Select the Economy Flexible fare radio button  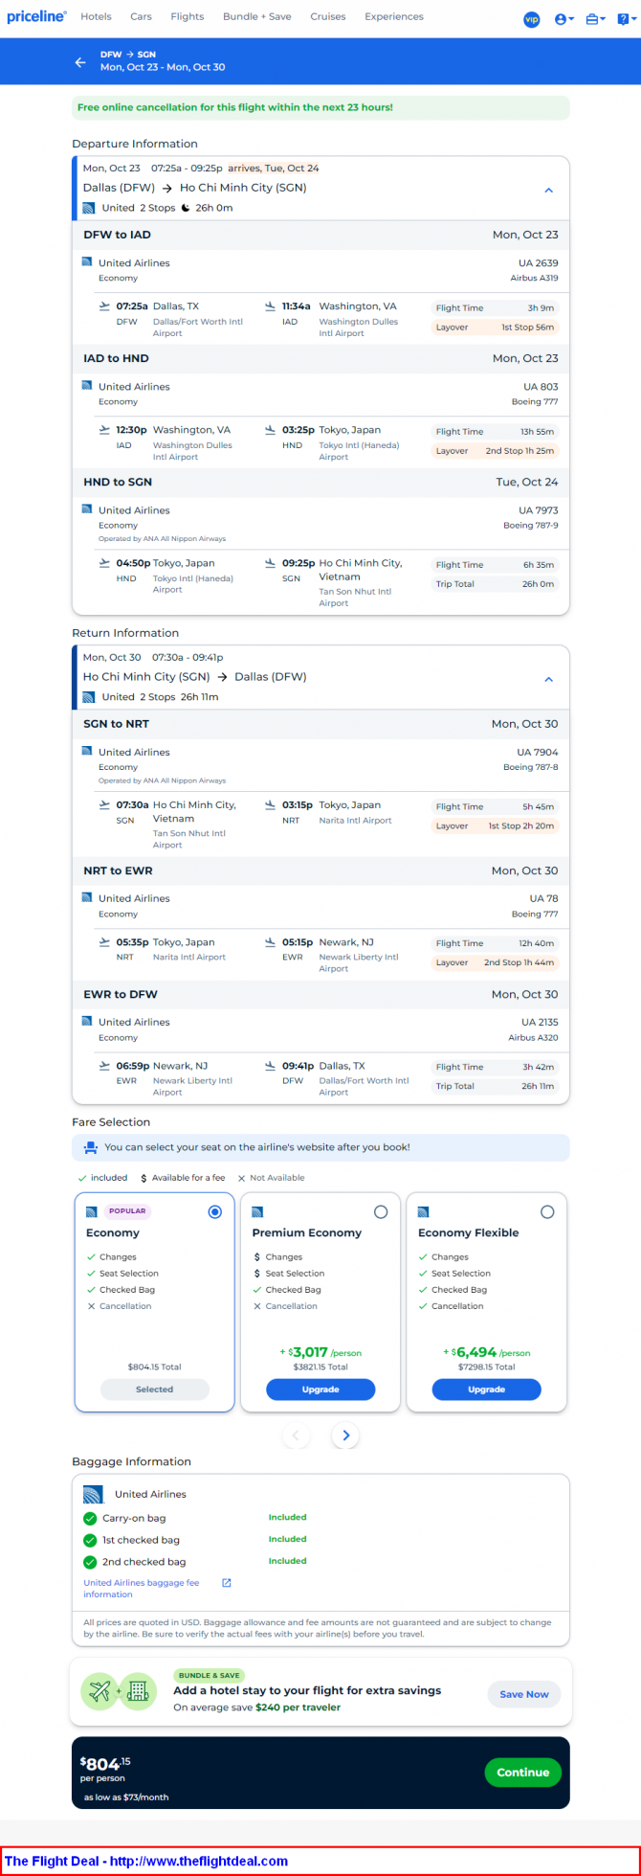(547, 1211)
